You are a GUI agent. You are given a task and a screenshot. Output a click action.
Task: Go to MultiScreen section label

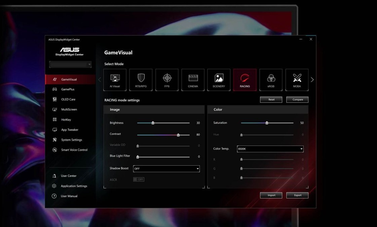pos(69,109)
